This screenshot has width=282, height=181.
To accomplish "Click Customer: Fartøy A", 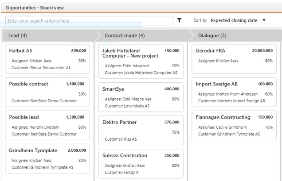I will coord(121,173).
